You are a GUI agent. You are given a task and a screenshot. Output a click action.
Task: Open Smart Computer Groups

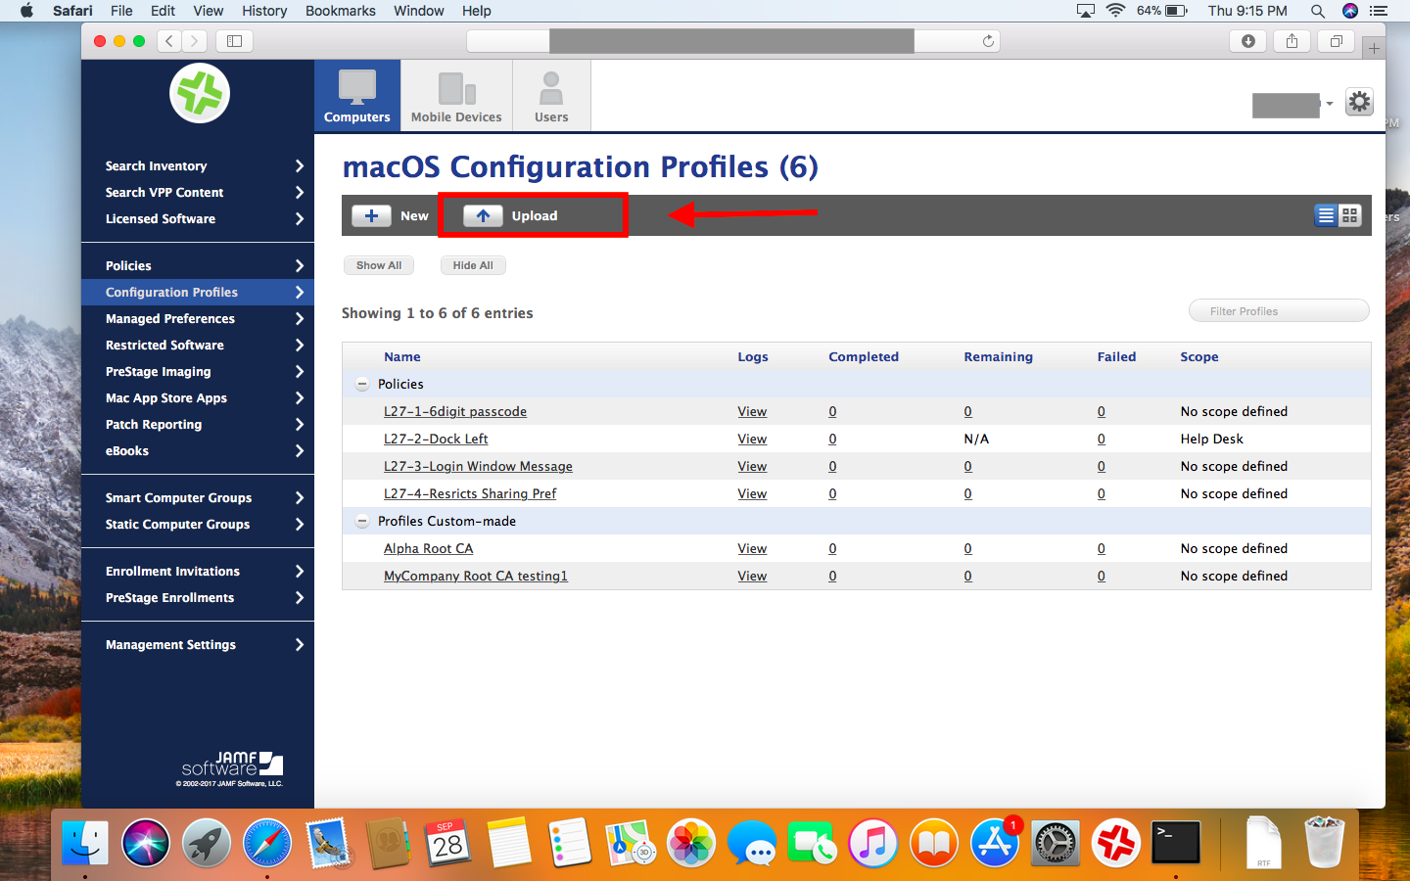click(198, 498)
